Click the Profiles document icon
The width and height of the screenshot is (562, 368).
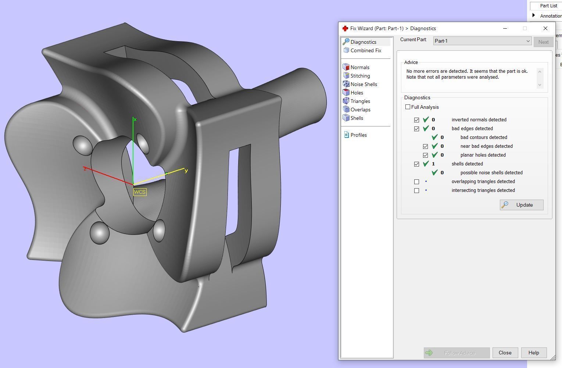346,135
